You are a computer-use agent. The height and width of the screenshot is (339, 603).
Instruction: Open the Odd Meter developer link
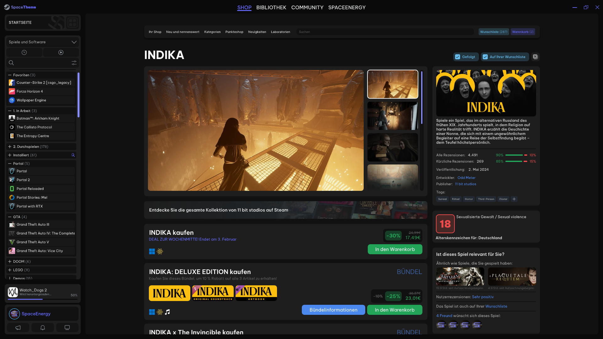(x=466, y=178)
